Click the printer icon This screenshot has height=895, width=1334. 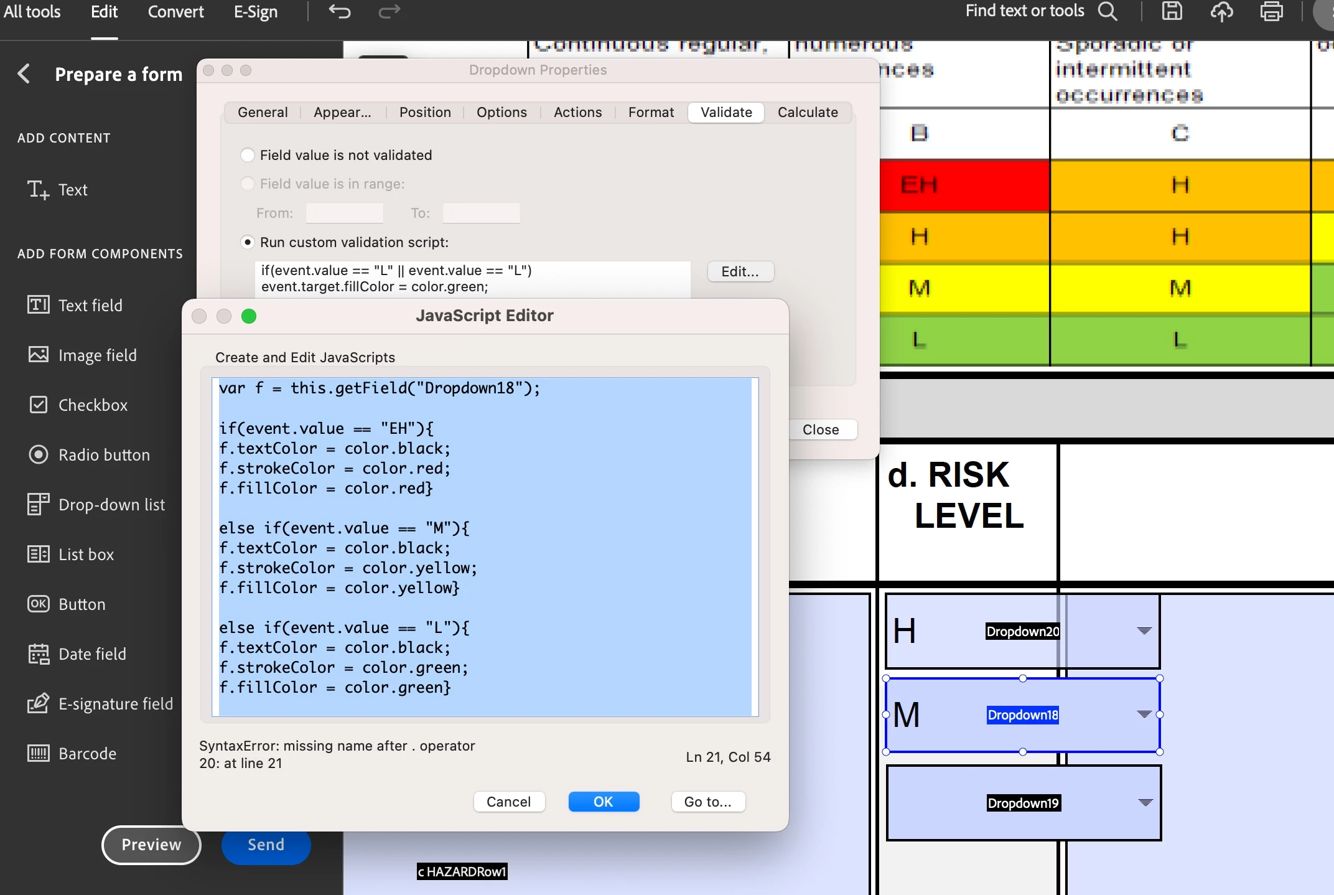click(1271, 12)
